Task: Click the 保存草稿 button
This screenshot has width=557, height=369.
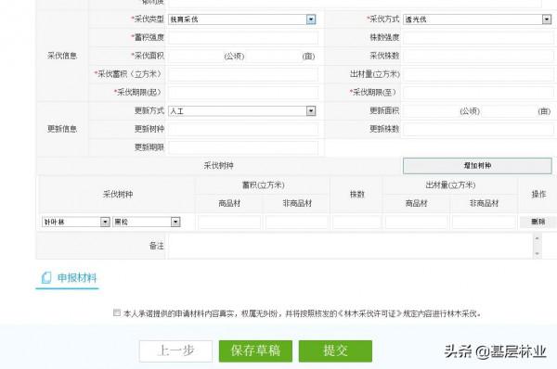Action: (x=255, y=350)
